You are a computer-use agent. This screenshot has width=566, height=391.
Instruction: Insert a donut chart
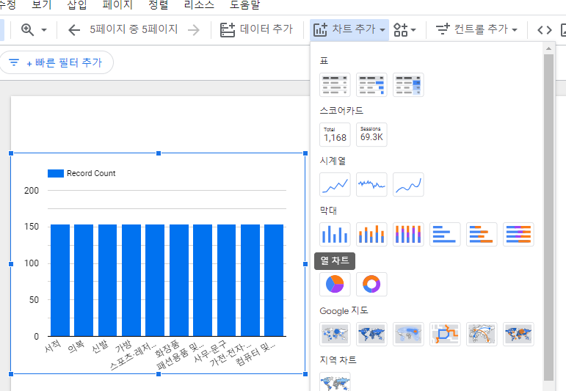(371, 284)
